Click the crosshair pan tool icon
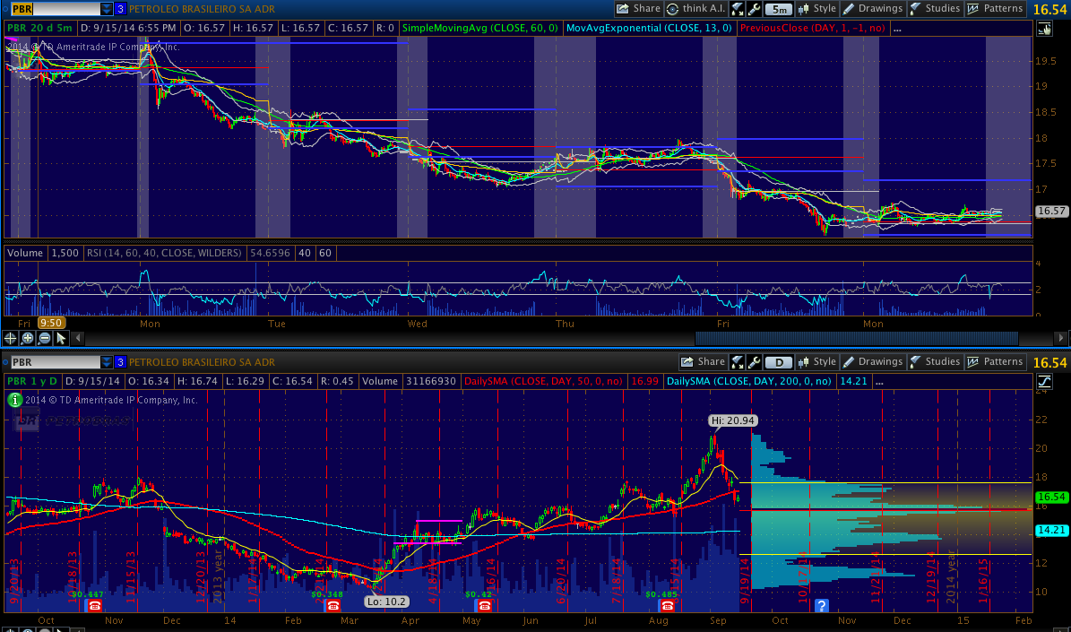The height and width of the screenshot is (632, 1071). click(11, 338)
